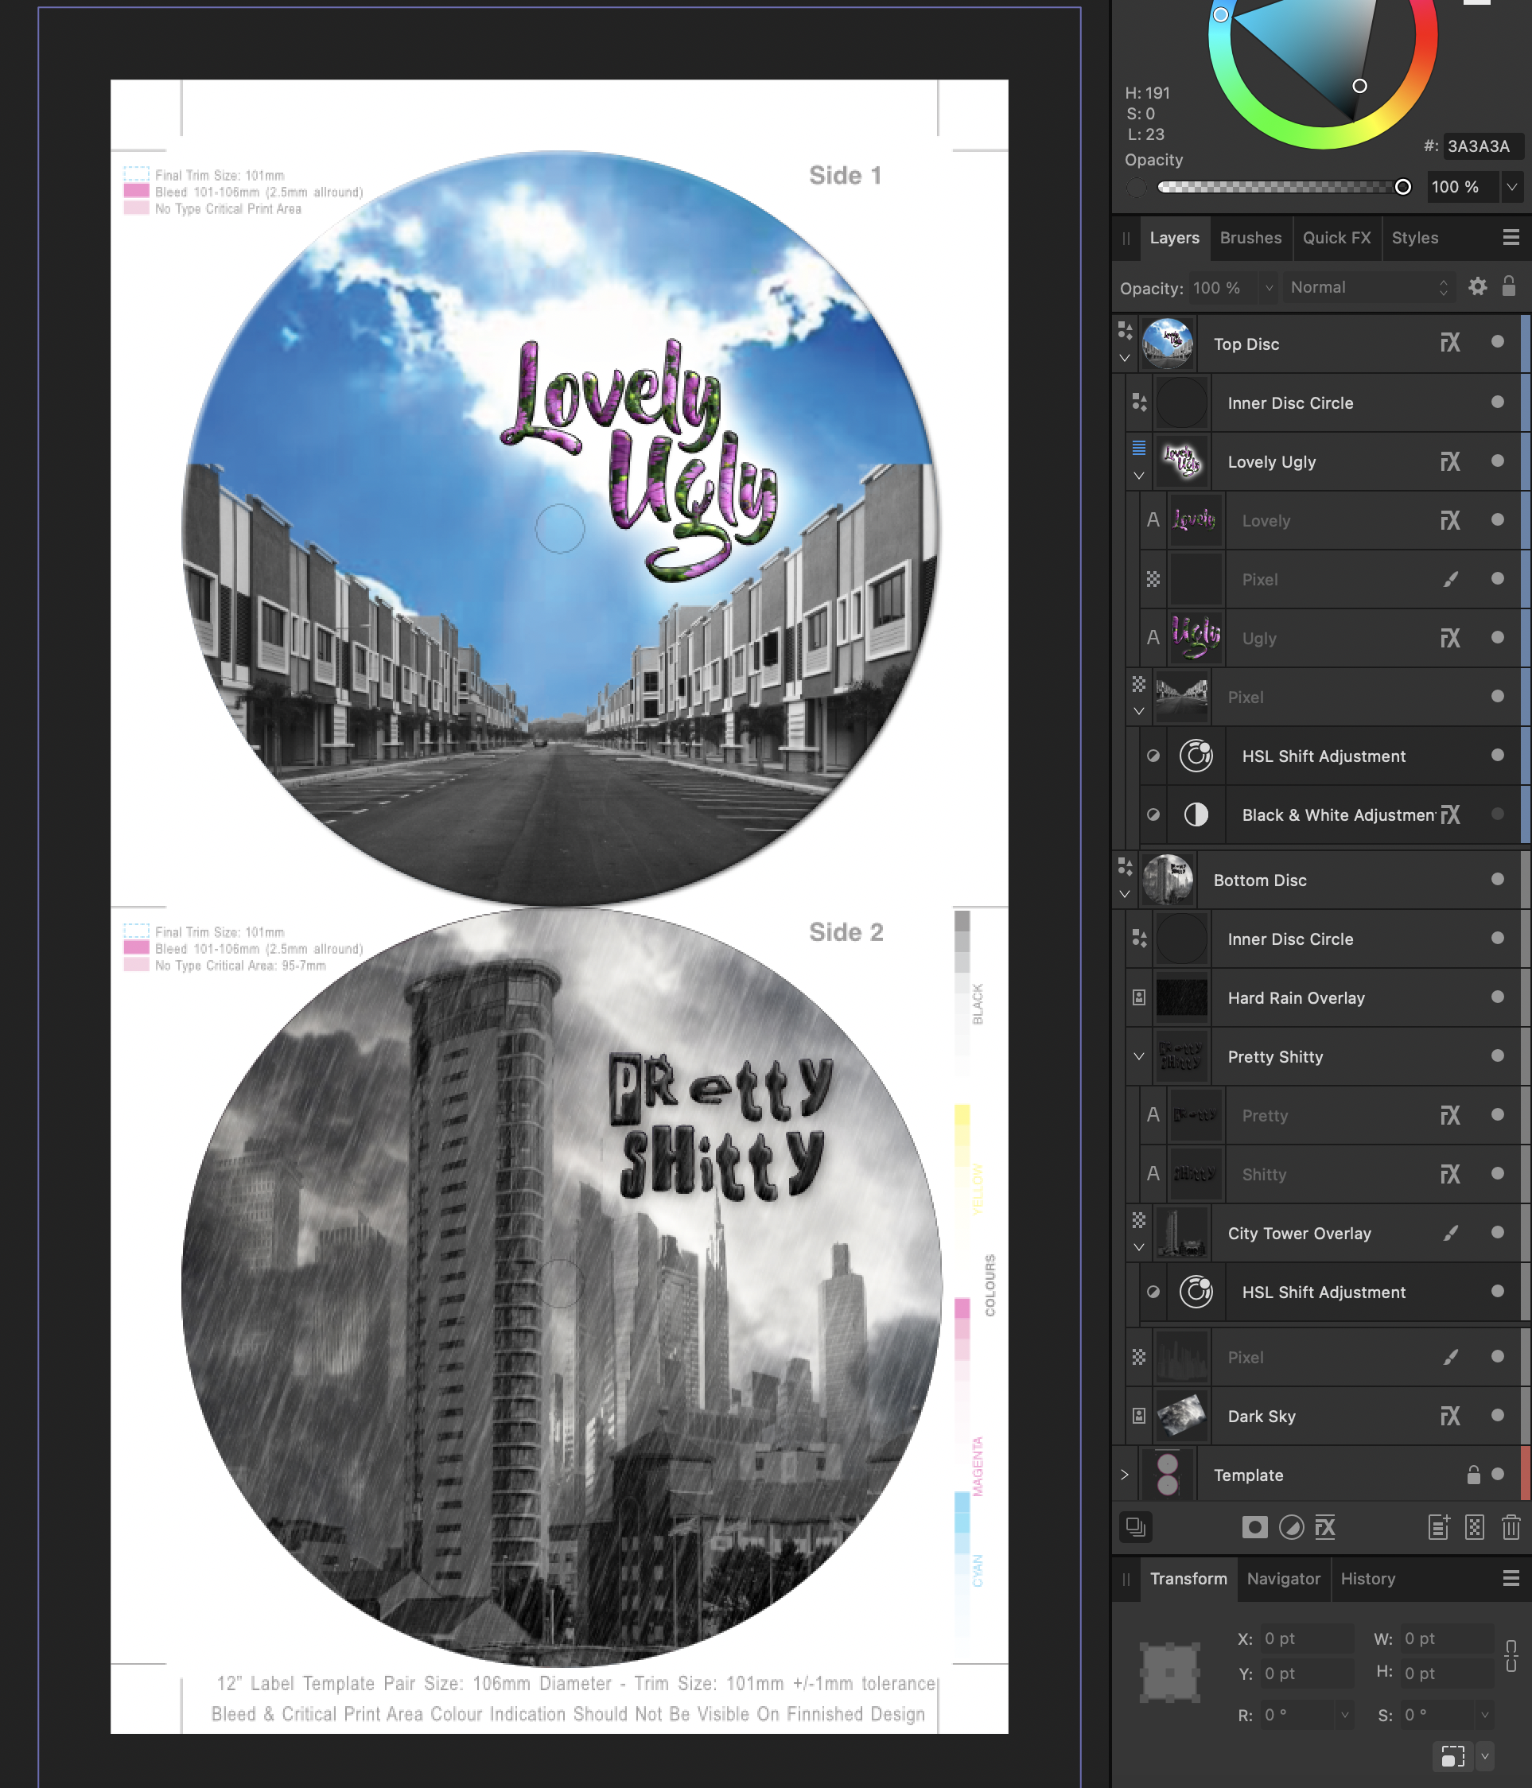1532x1788 pixels.
Task: Select the Layers tab
Action: click(1174, 238)
